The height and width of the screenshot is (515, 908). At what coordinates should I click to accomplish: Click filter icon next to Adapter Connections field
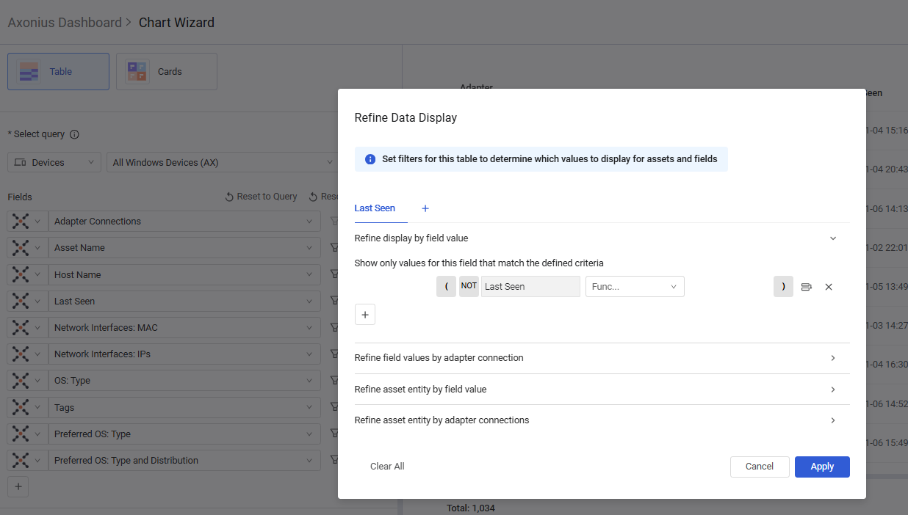[x=334, y=221]
